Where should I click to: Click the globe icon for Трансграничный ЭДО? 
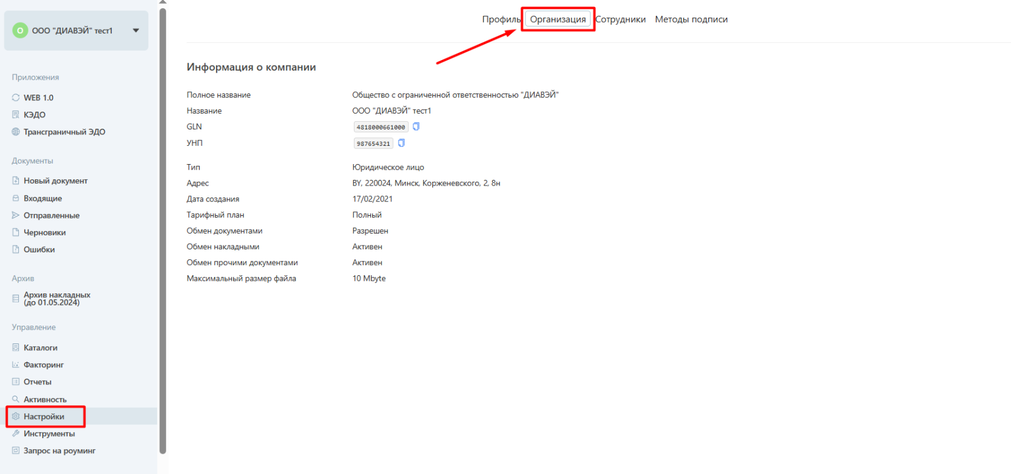[x=16, y=132]
